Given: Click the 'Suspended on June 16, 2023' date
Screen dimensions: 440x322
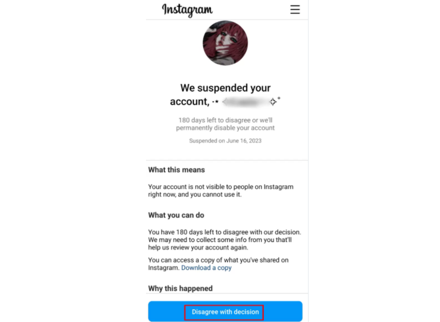Looking at the screenshot, I should (225, 141).
